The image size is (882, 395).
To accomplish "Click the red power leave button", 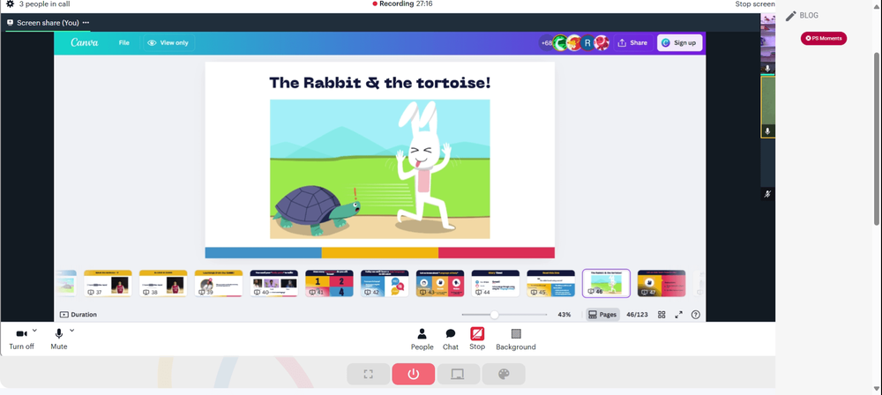I will [414, 374].
